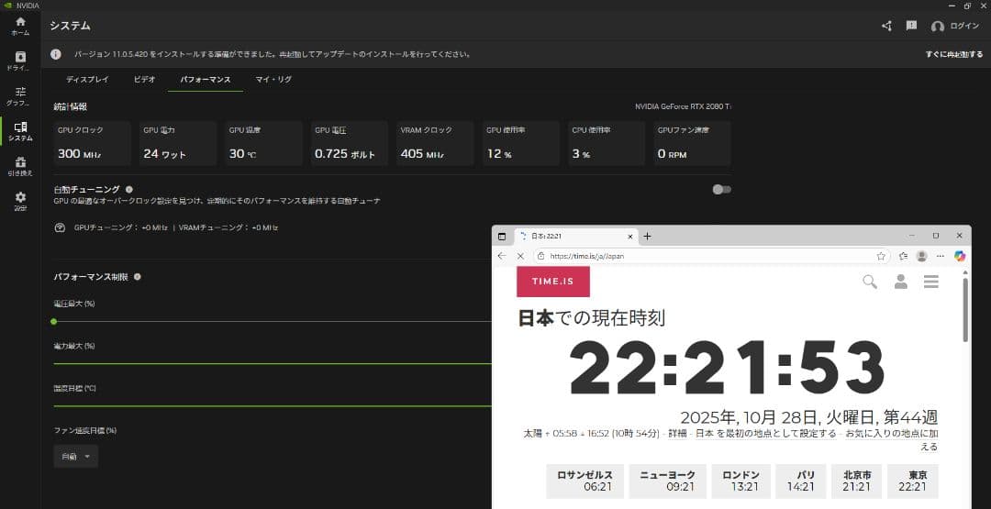Open ファン速度目標 自動 dropdown
The height and width of the screenshot is (509, 991).
pyautogui.click(x=76, y=456)
